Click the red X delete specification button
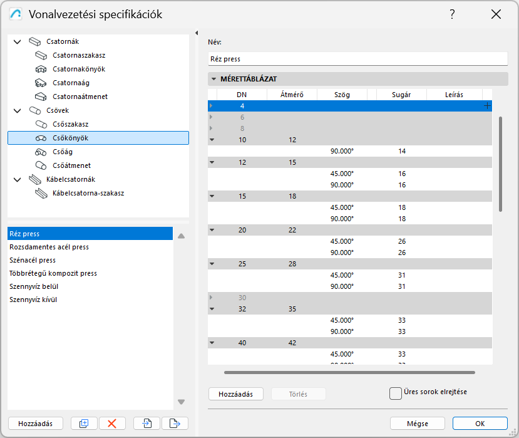This screenshot has height=438, width=519. point(112,424)
